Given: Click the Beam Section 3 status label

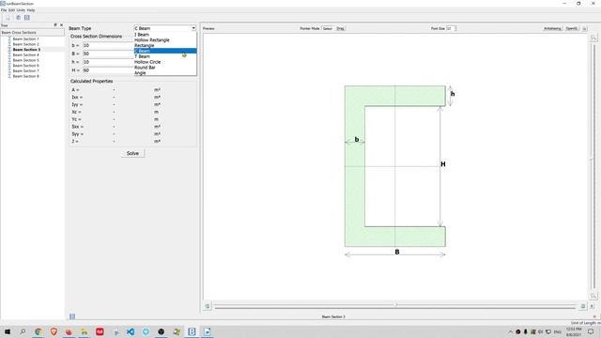Looking at the screenshot, I should pyautogui.click(x=333, y=317).
